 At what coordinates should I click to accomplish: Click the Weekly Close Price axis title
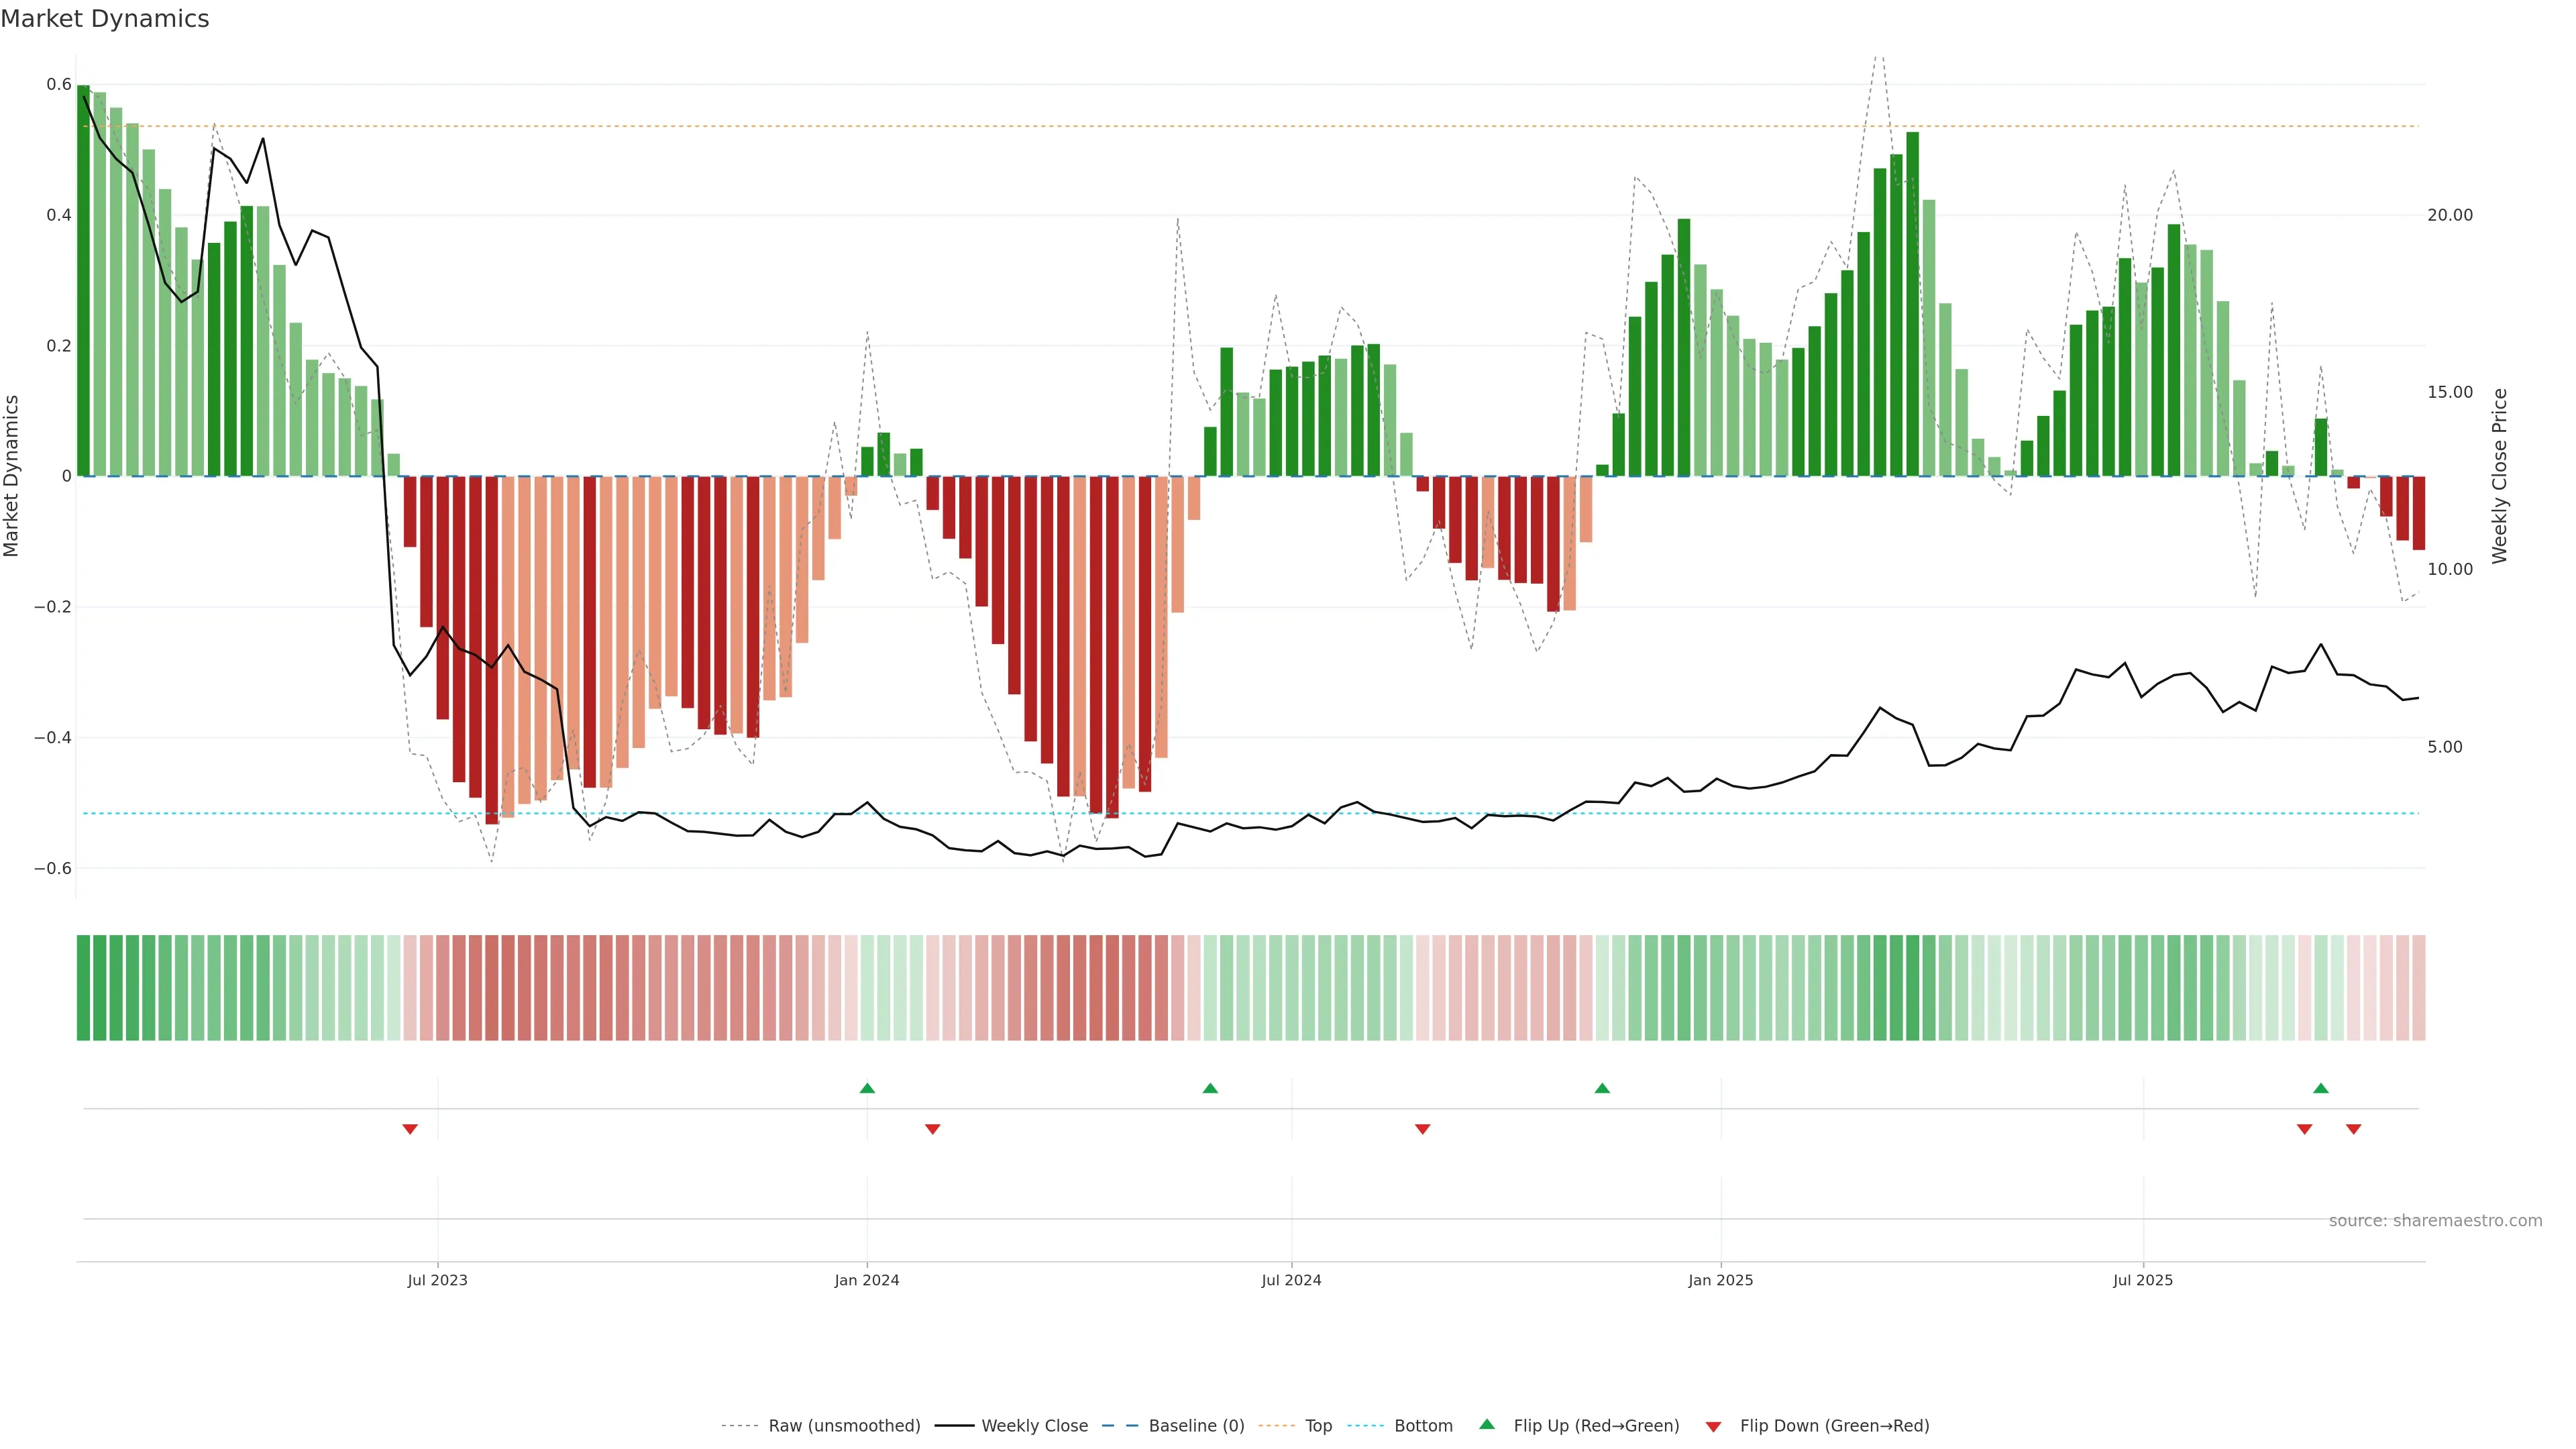coord(2499,476)
